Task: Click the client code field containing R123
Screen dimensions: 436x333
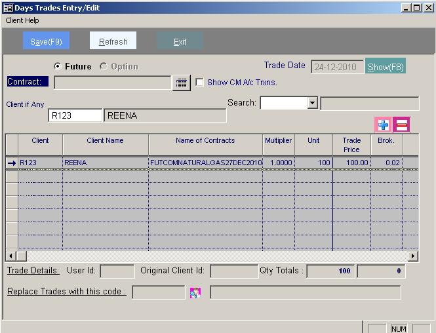Action: tap(75, 115)
